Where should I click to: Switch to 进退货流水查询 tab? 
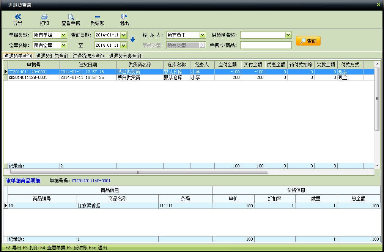pos(89,56)
